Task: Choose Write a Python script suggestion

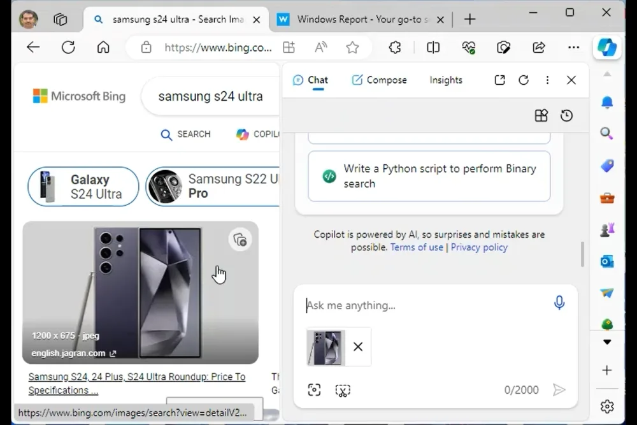Action: pyautogui.click(x=429, y=176)
